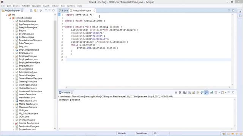Switch to the B.java editor tab

coord(63,11)
